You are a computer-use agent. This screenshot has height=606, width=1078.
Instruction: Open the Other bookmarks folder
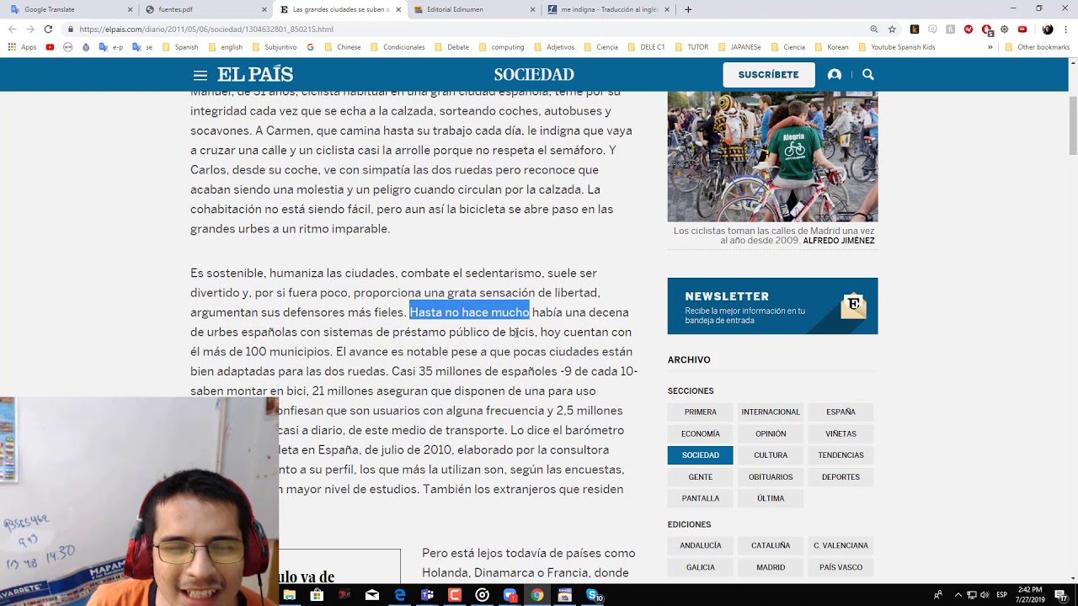[x=1037, y=47]
